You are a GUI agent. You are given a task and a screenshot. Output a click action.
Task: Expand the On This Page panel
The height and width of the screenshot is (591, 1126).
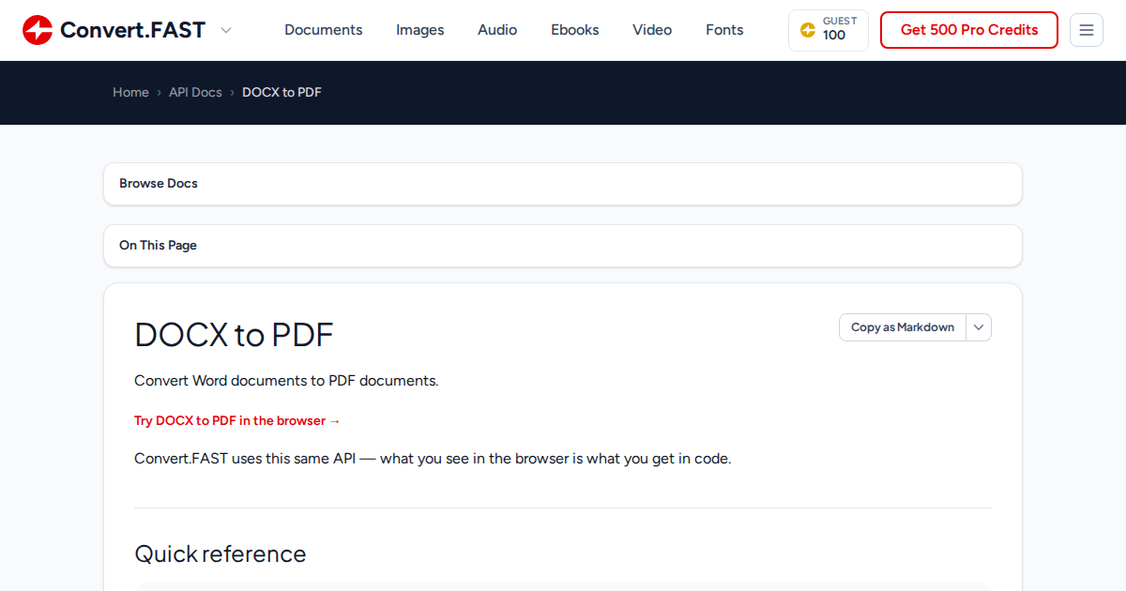point(563,246)
